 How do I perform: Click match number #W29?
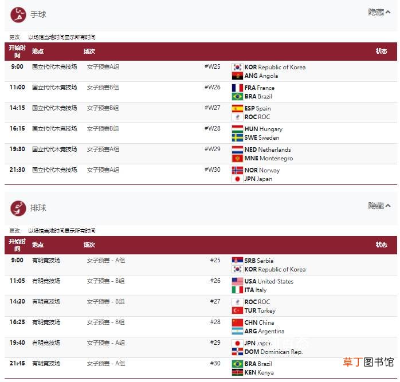pyautogui.click(x=212, y=149)
